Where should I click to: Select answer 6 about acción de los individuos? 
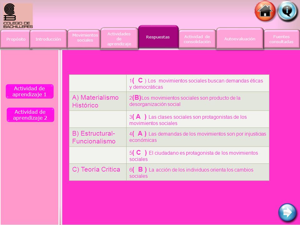click(x=197, y=172)
